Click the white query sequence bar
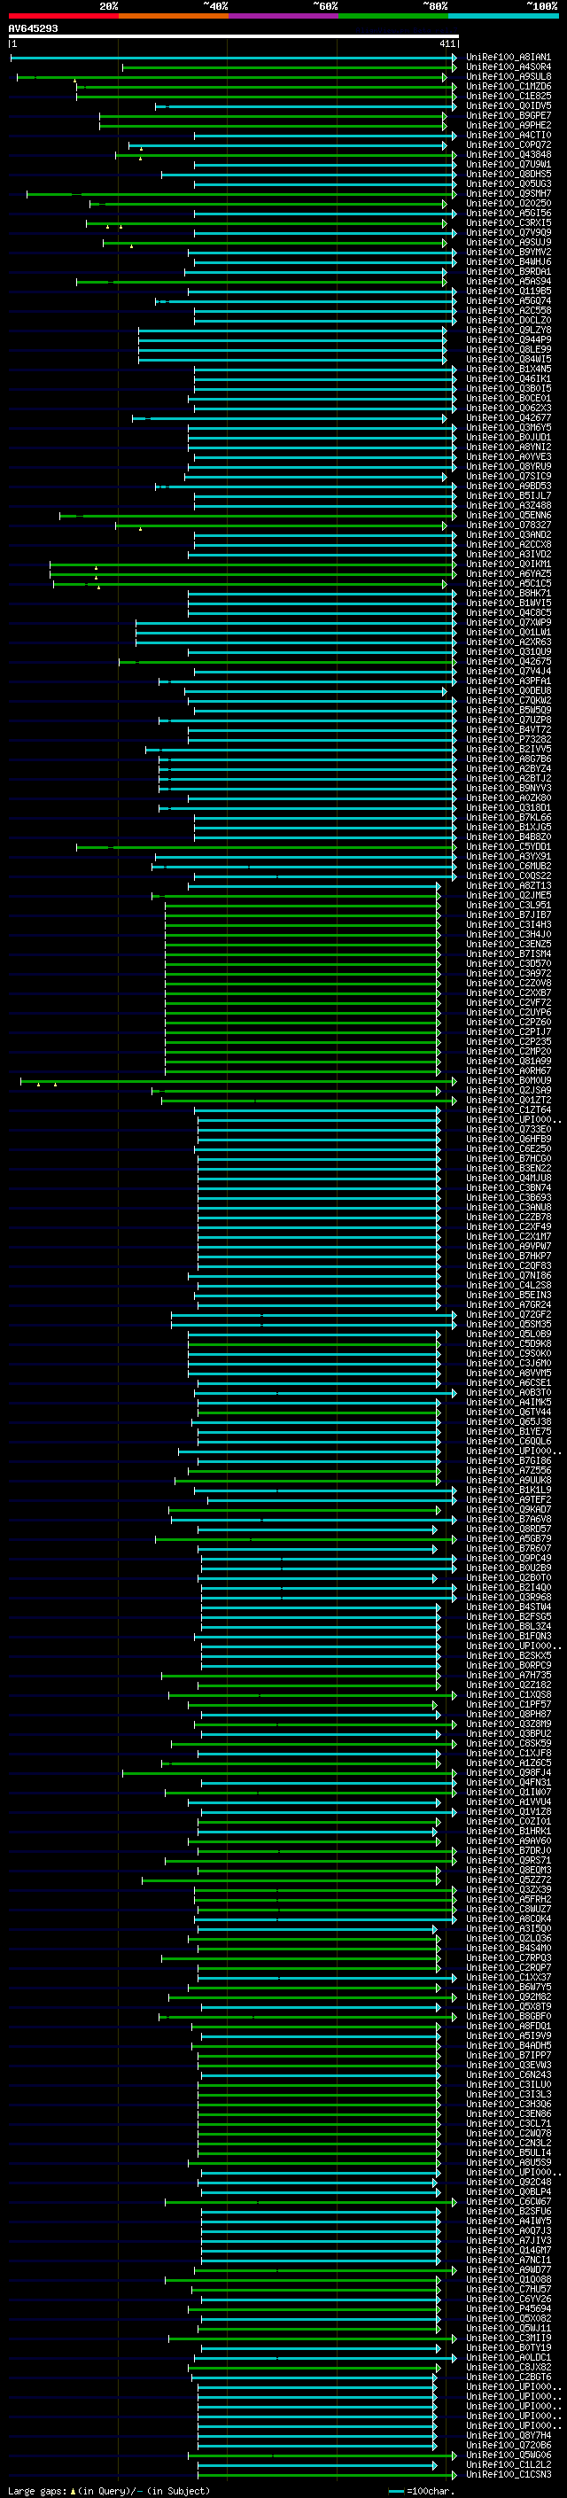 (x=233, y=37)
